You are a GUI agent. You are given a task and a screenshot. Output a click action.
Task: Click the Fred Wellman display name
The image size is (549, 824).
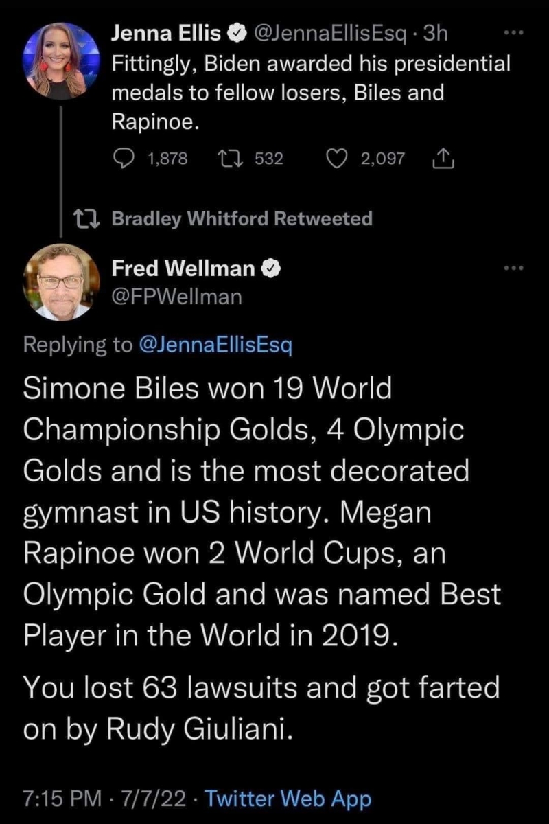[183, 269]
